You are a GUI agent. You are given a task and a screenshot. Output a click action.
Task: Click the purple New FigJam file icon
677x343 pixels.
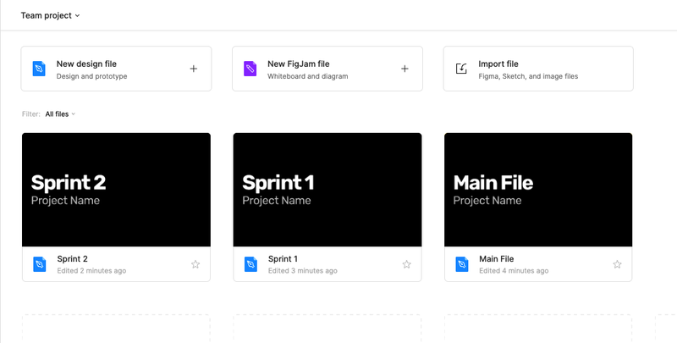point(250,69)
